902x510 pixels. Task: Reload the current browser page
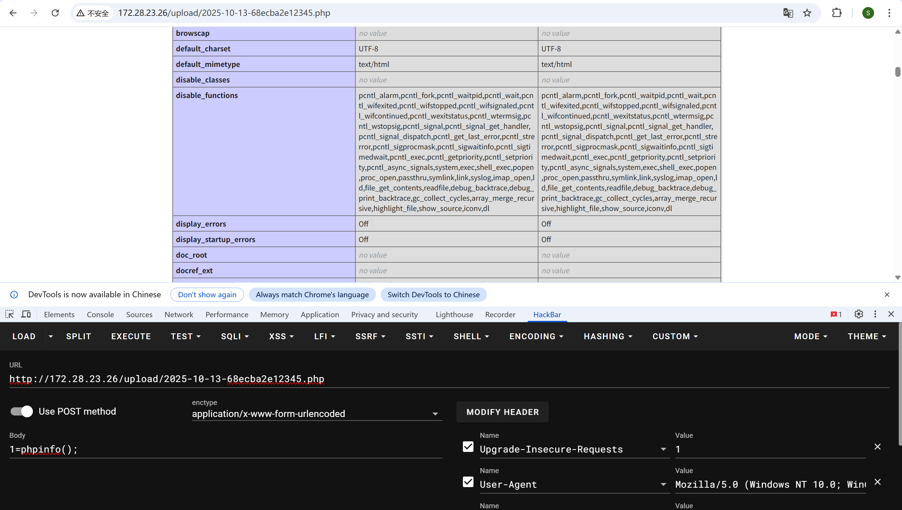[x=55, y=13]
